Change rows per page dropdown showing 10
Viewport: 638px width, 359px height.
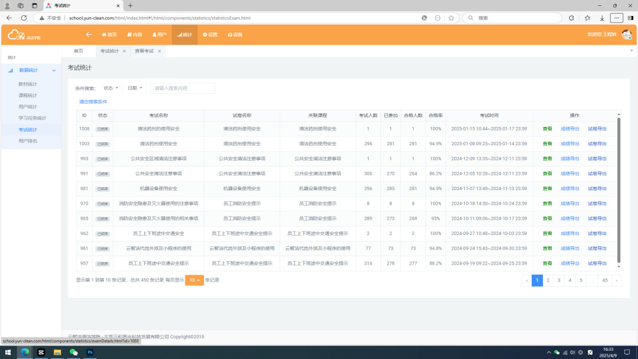194,280
